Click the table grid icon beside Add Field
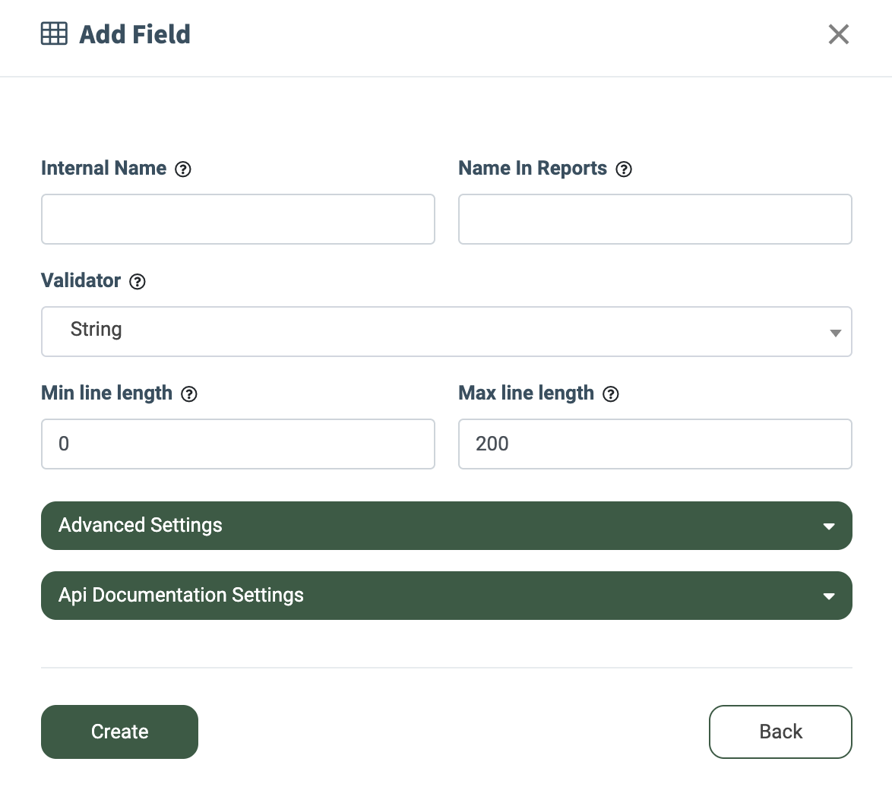The image size is (892, 787). [x=54, y=34]
